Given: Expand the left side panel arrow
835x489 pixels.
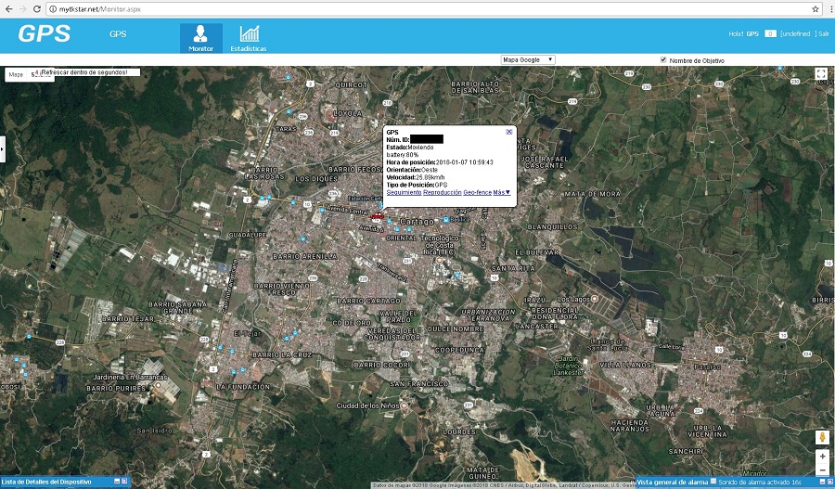Looking at the screenshot, I should (3, 148).
